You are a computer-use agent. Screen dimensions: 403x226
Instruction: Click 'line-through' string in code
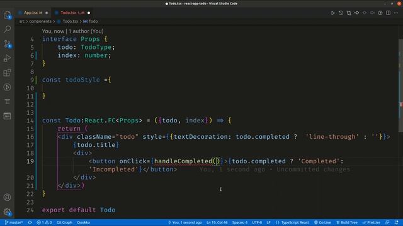tap(332, 137)
